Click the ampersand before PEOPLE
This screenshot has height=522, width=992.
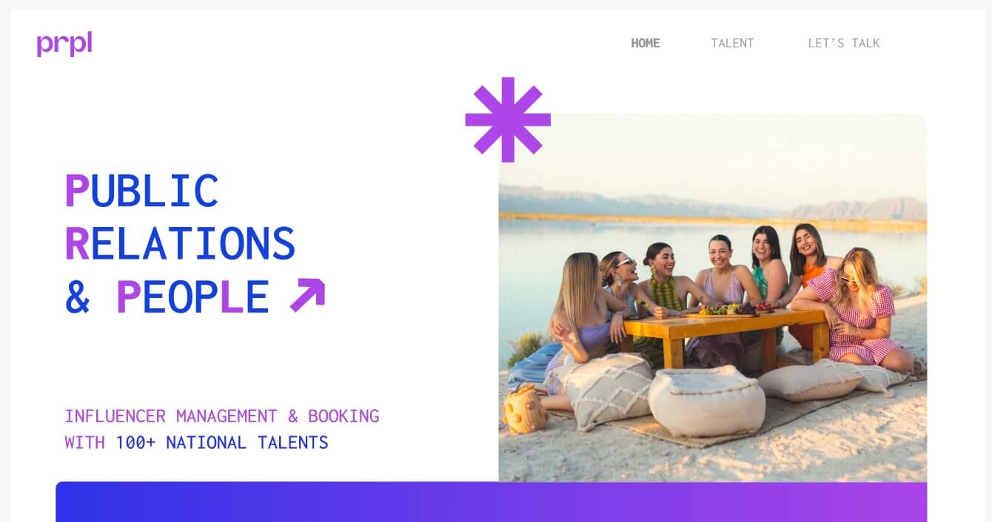pyautogui.click(x=78, y=296)
